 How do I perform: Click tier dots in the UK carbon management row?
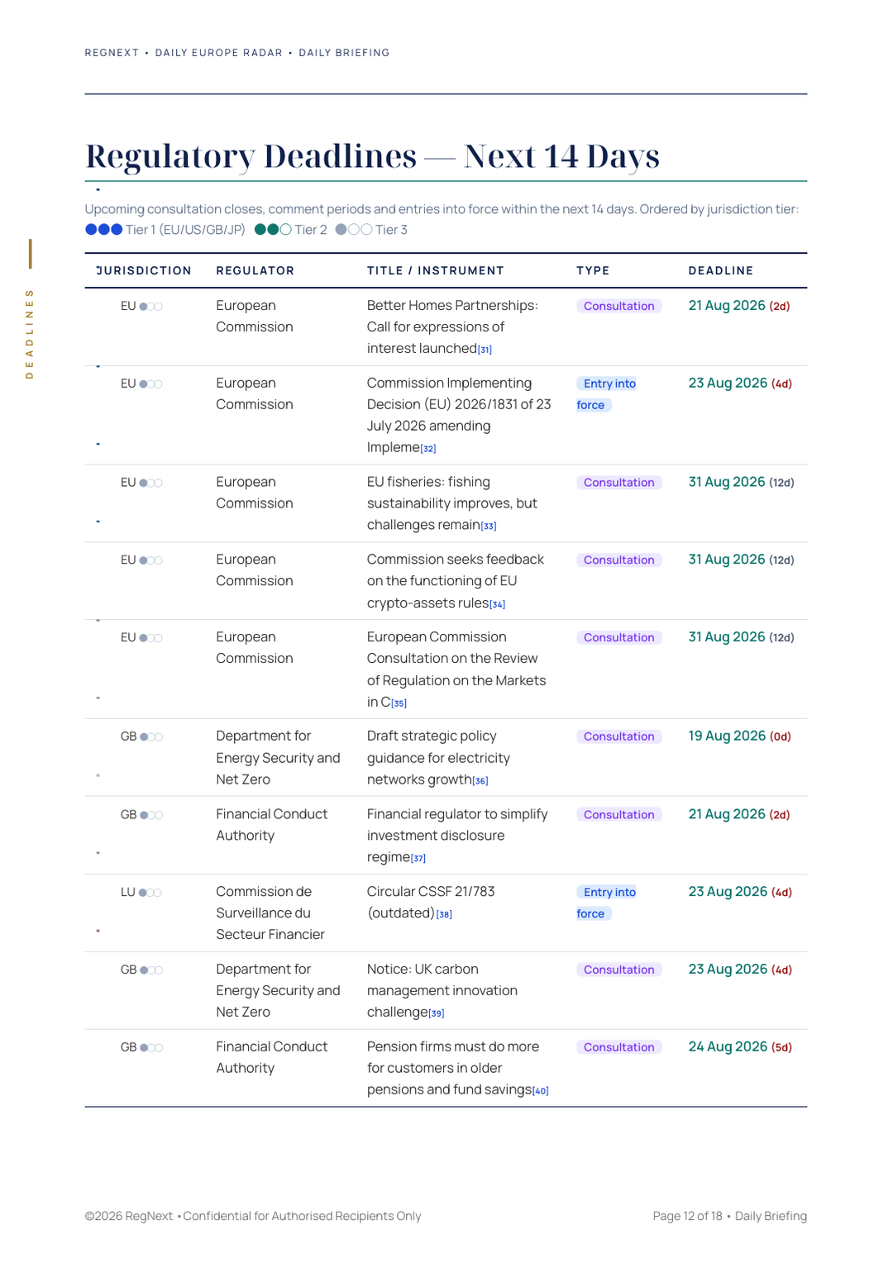click(x=152, y=970)
